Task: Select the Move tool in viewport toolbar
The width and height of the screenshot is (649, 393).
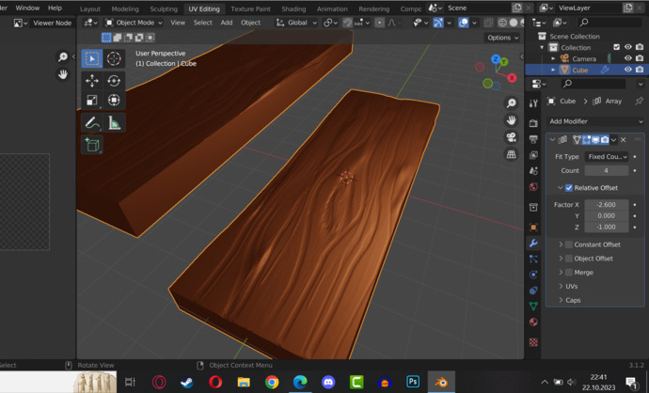Action: 92,81
